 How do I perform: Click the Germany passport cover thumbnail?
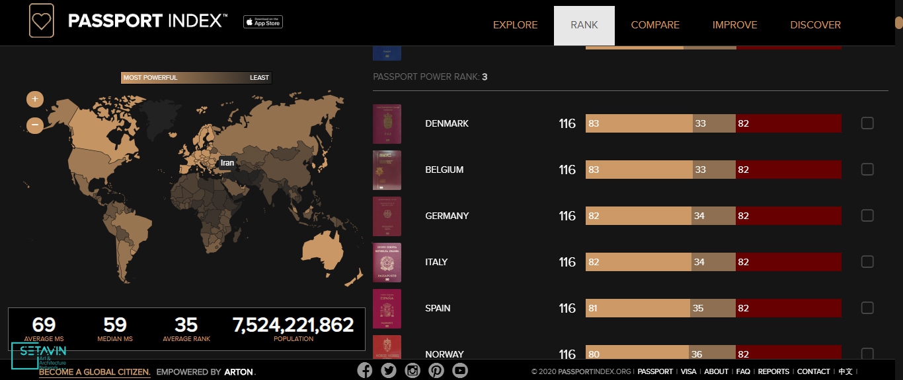tap(387, 216)
